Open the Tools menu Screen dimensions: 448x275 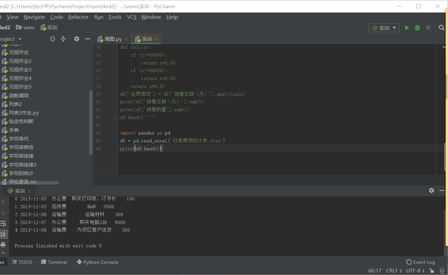tap(115, 17)
